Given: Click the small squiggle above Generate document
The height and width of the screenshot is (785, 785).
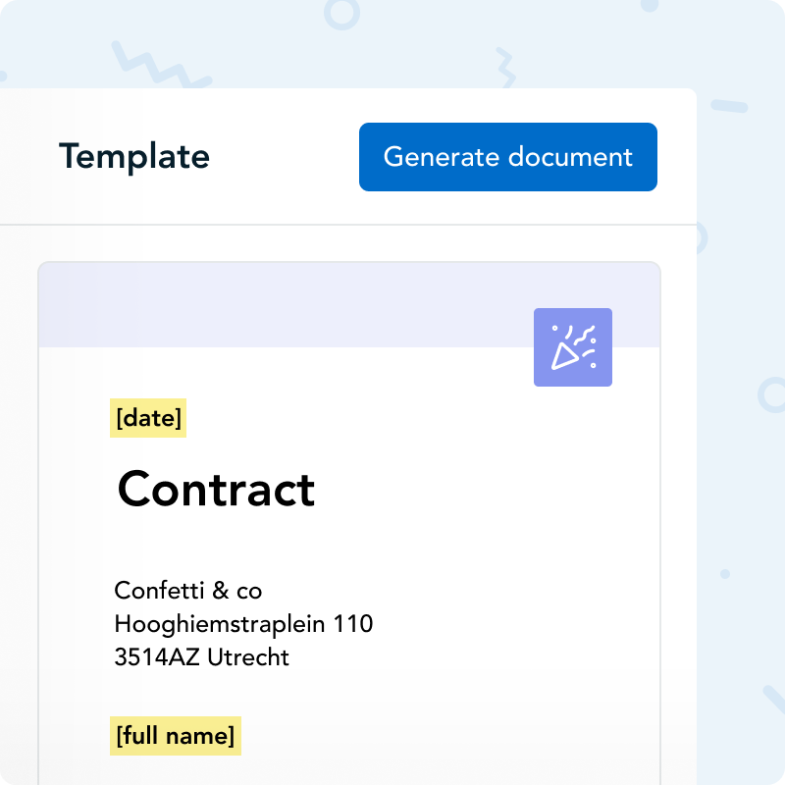Looking at the screenshot, I should 505,67.
